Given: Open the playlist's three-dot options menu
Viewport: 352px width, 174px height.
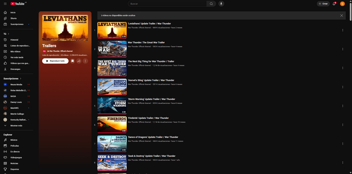Looking at the screenshot, I should click(x=85, y=61).
